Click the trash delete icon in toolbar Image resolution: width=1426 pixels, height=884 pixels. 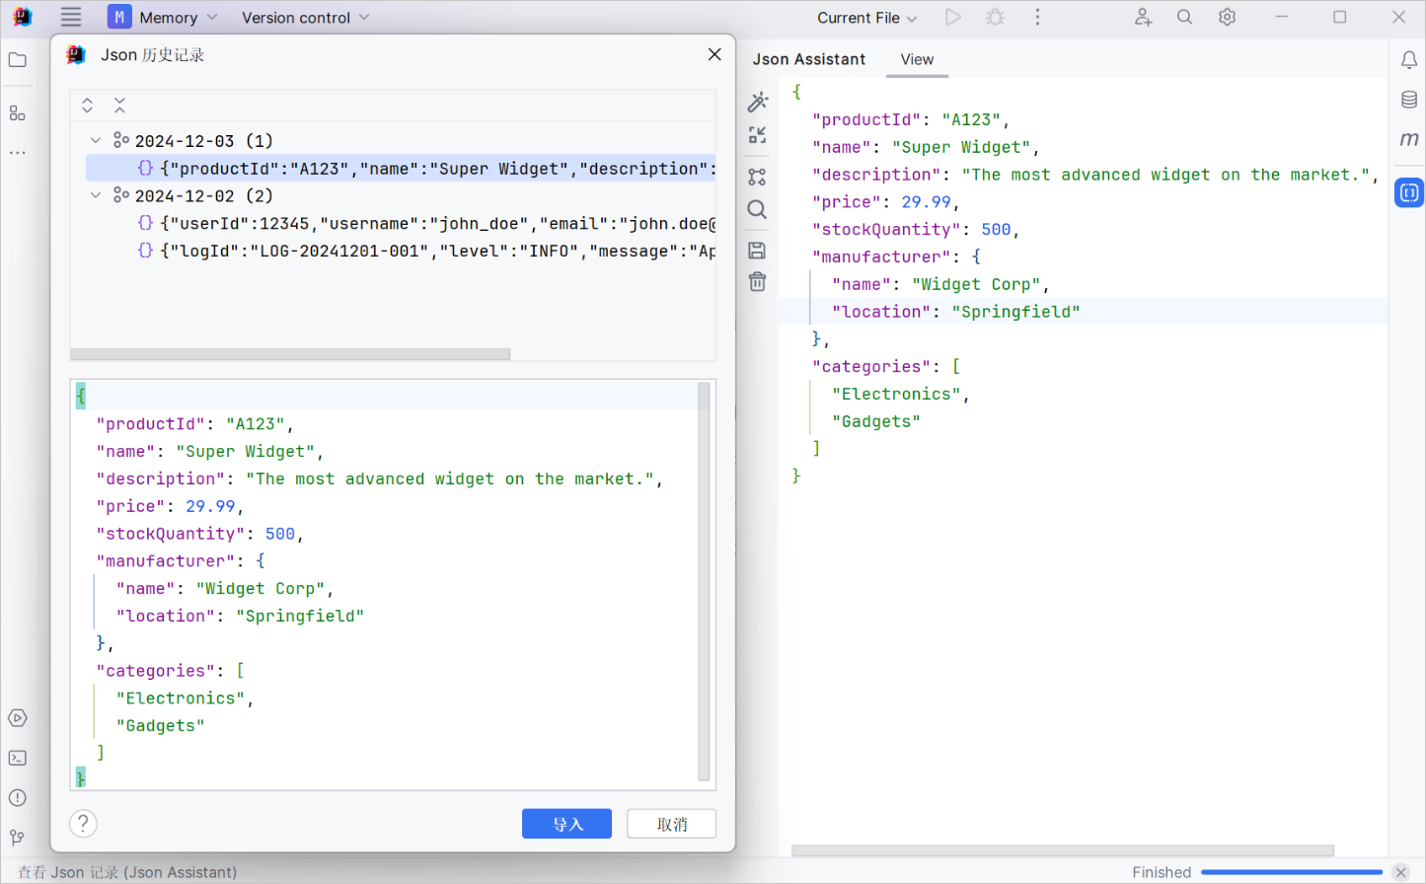coord(757,282)
